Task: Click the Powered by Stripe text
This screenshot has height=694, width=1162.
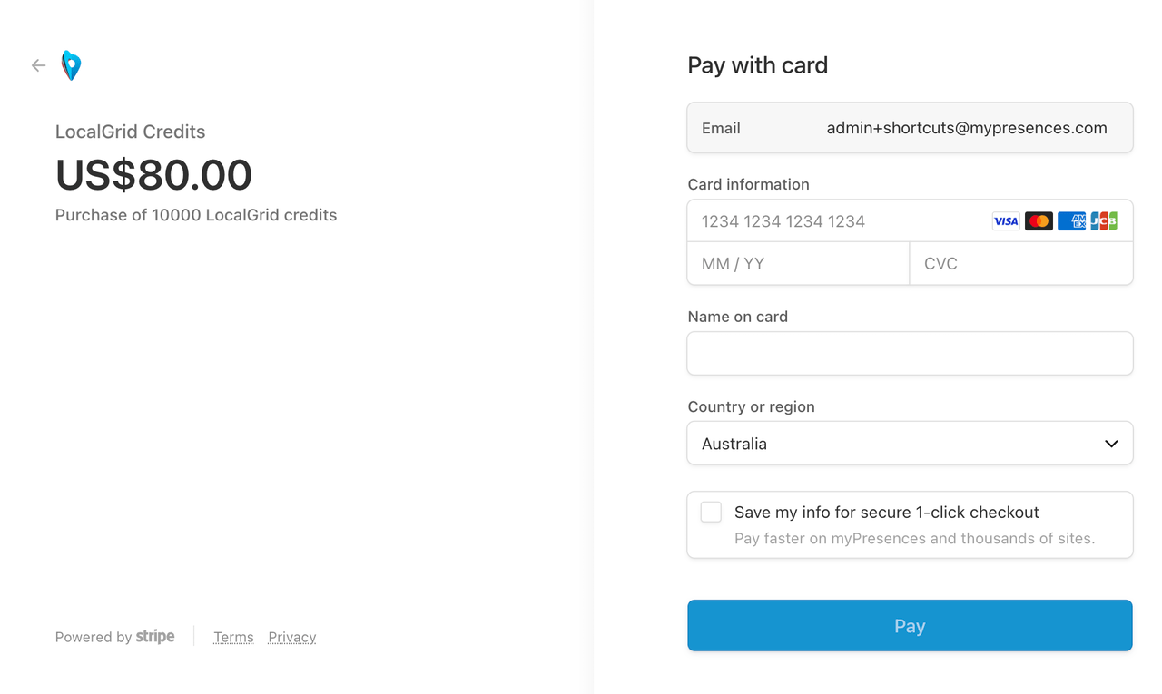Action: pyautogui.click(x=114, y=637)
